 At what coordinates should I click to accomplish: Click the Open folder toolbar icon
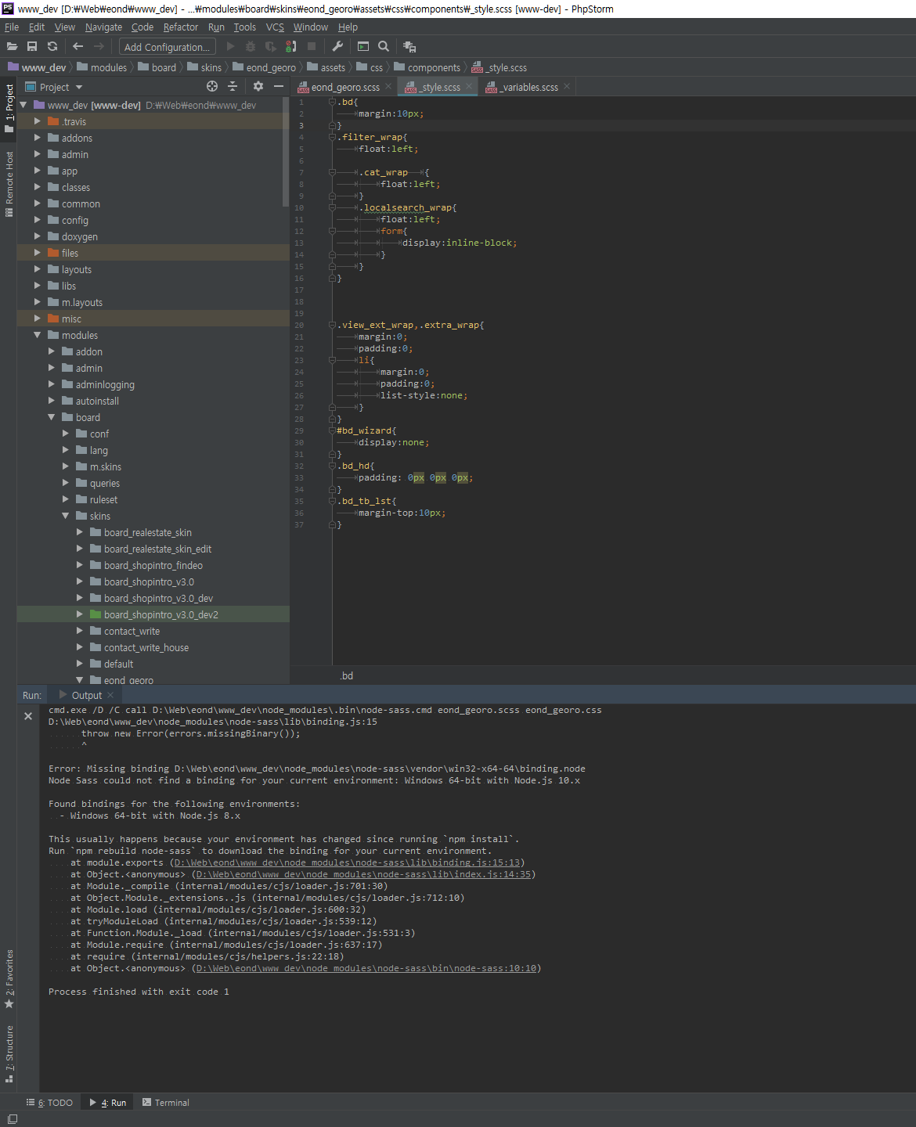pyautogui.click(x=13, y=47)
